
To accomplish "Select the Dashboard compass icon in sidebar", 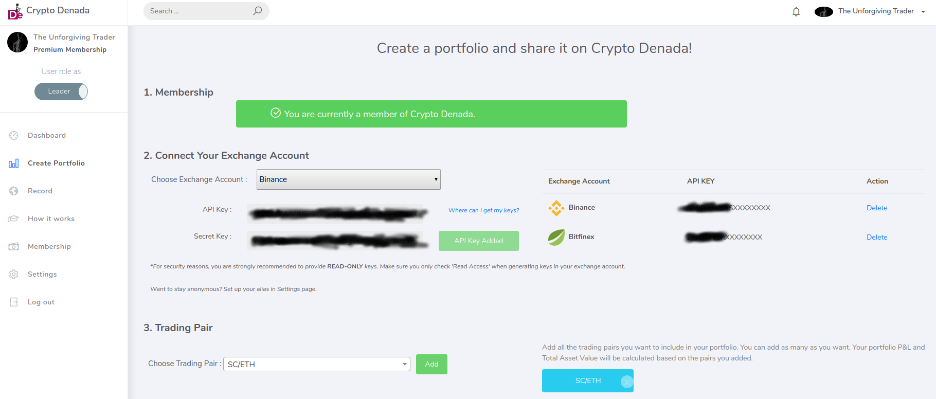I will (x=14, y=135).
